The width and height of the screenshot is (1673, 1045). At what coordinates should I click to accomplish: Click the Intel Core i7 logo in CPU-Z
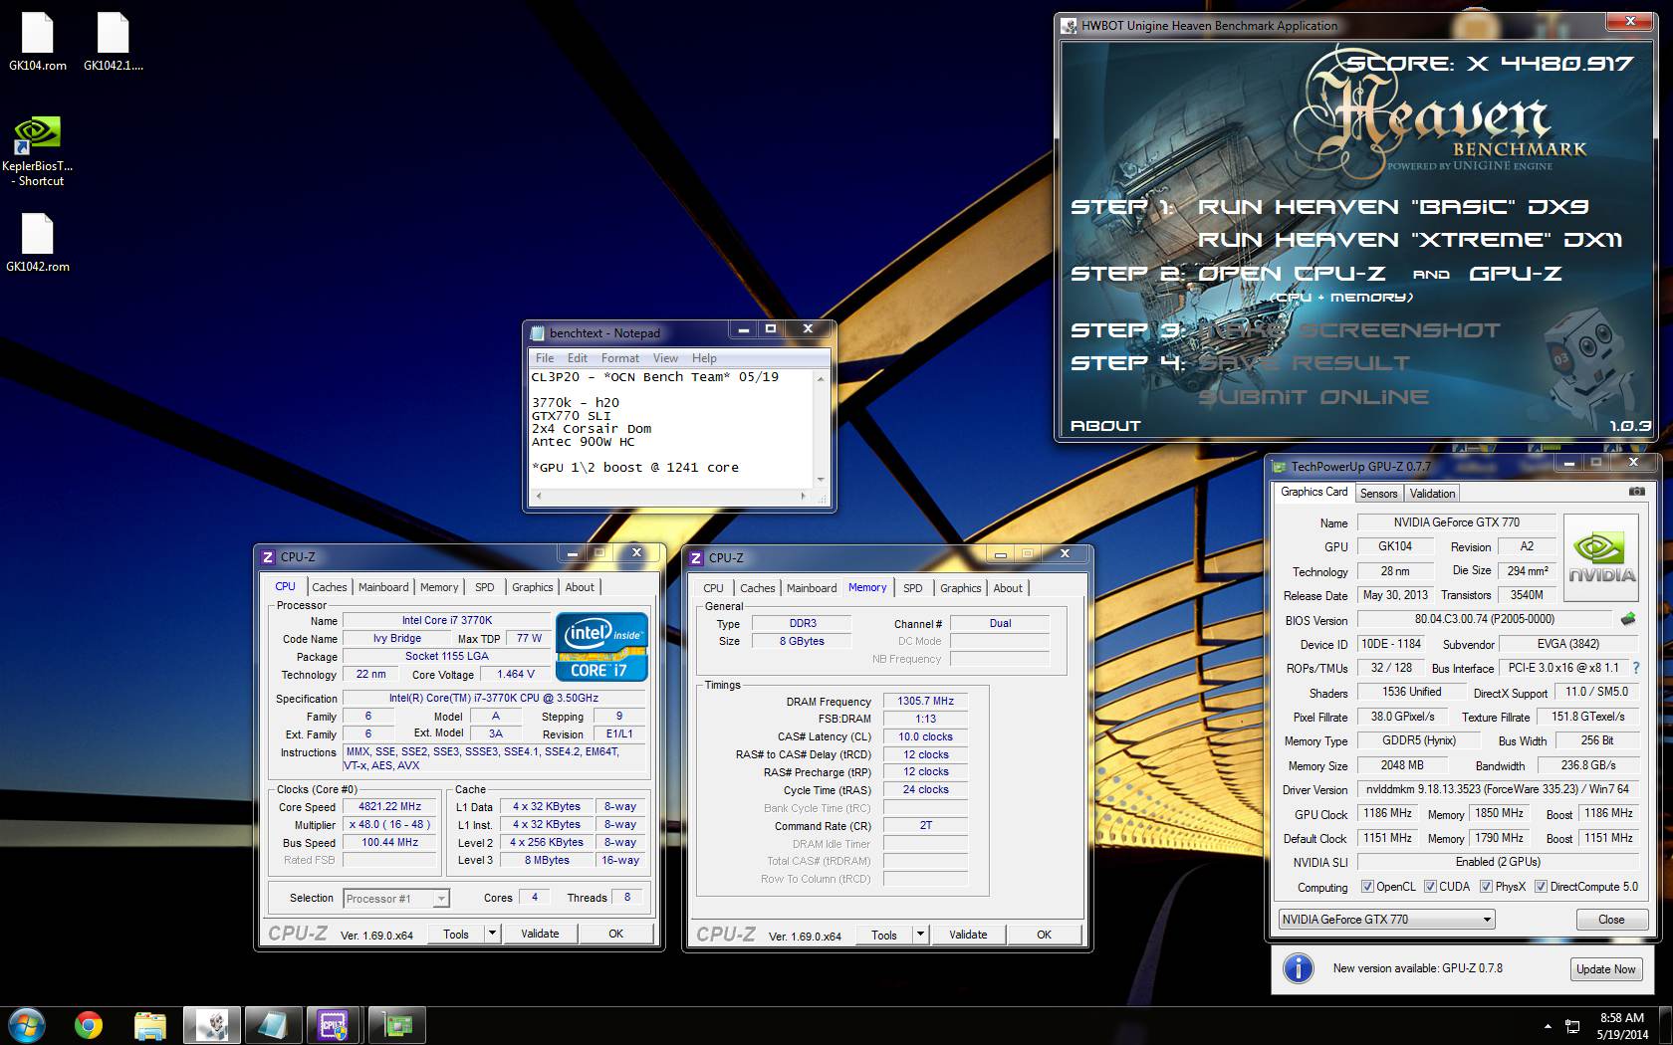point(601,646)
